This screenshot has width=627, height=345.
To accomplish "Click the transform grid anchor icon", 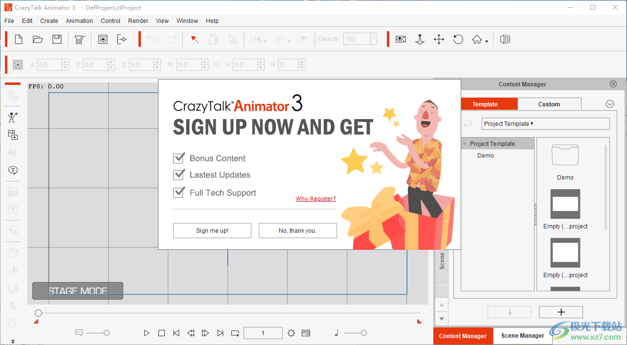I will (18, 64).
